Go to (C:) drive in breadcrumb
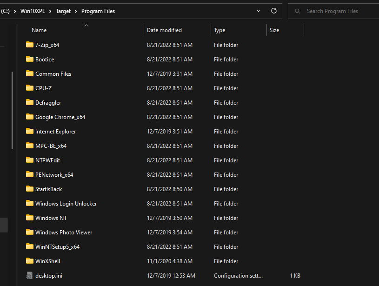Screen dimensions: 379x286 (x=5, y=11)
